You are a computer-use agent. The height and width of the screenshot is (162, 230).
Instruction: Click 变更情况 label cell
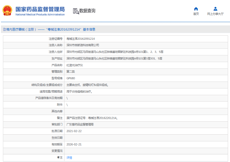tap(34, 151)
